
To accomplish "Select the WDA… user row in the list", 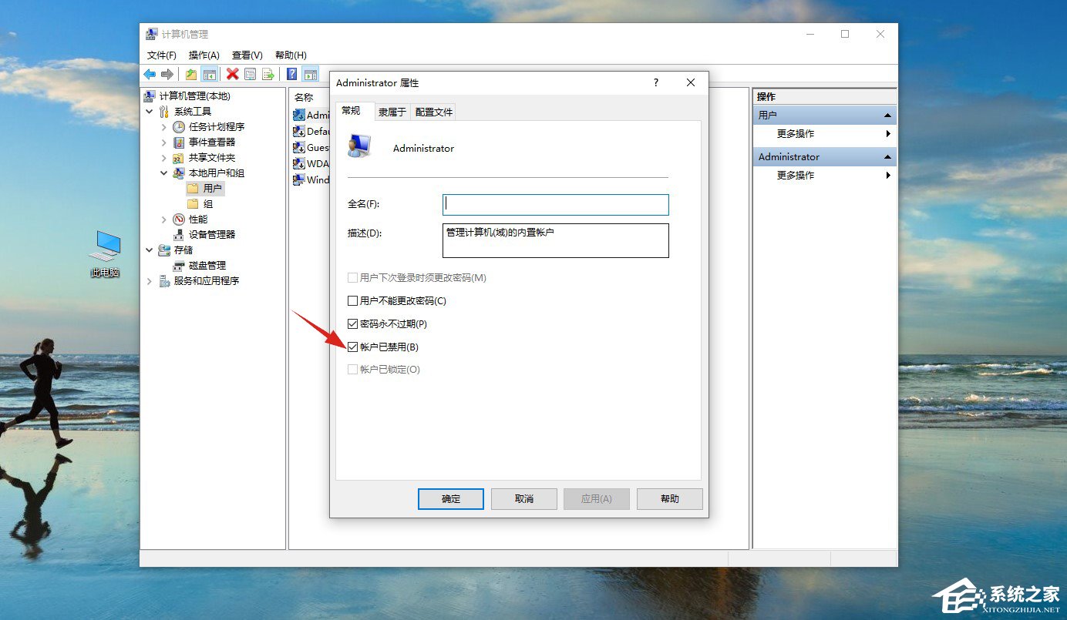I will pyautogui.click(x=311, y=163).
